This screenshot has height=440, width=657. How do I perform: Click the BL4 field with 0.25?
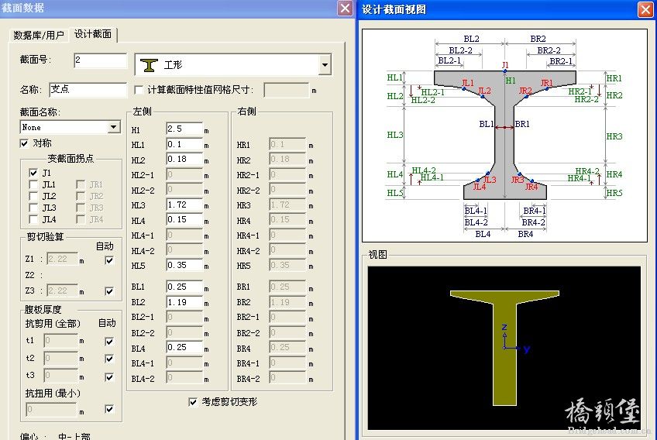pos(184,347)
